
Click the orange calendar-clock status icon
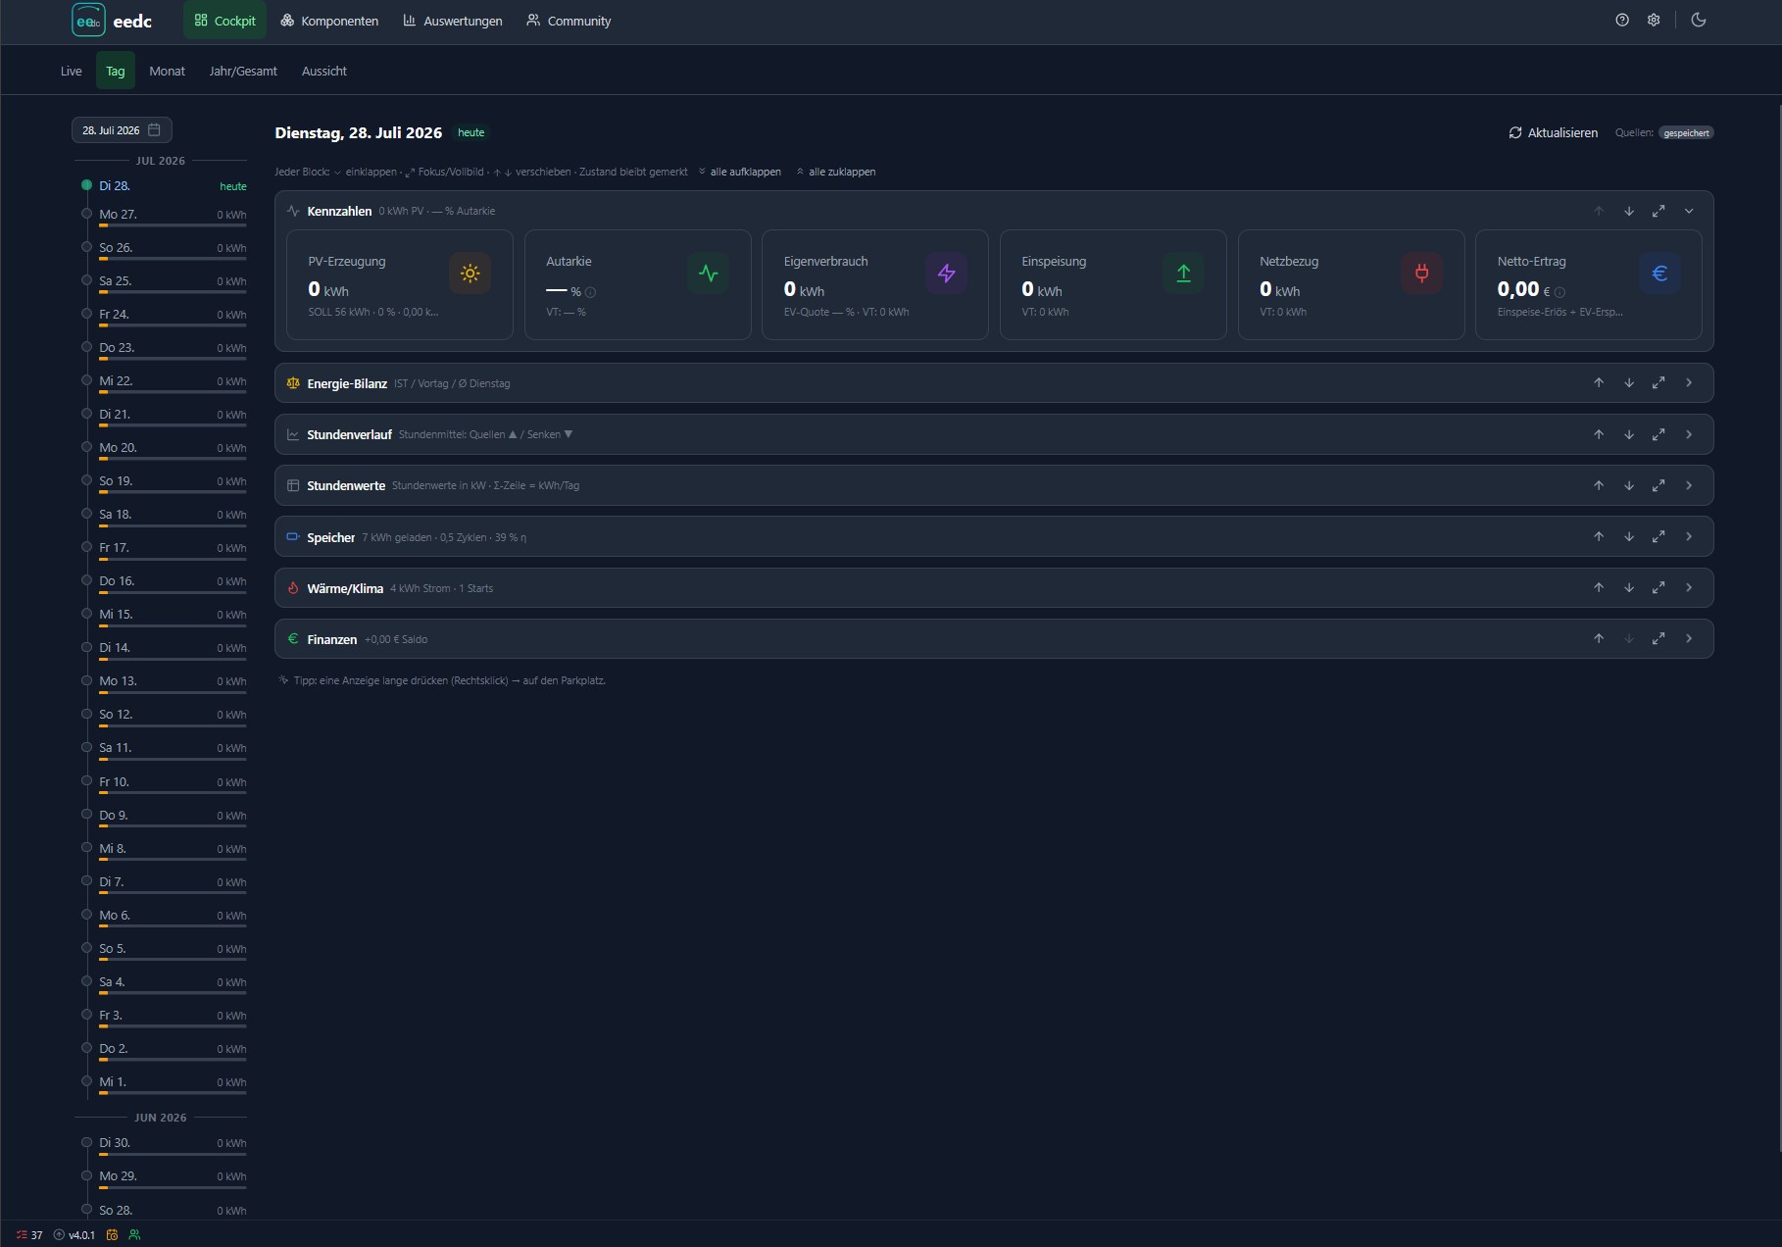click(112, 1235)
